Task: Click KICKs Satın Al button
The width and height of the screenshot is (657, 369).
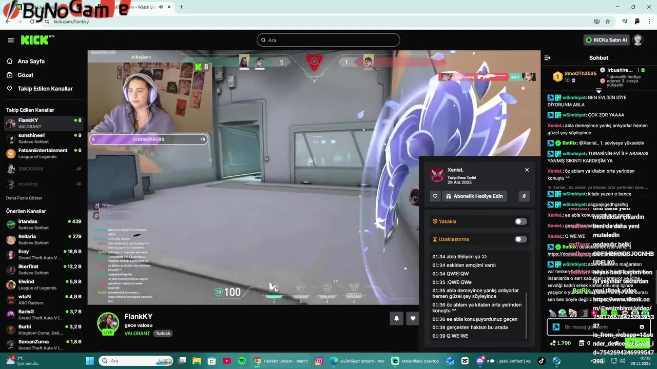Action: (606, 40)
